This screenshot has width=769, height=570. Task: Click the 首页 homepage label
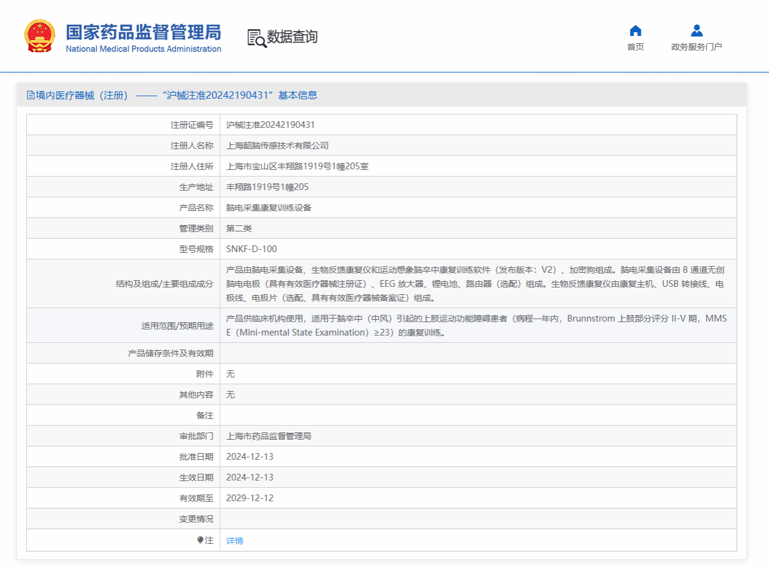tap(636, 47)
